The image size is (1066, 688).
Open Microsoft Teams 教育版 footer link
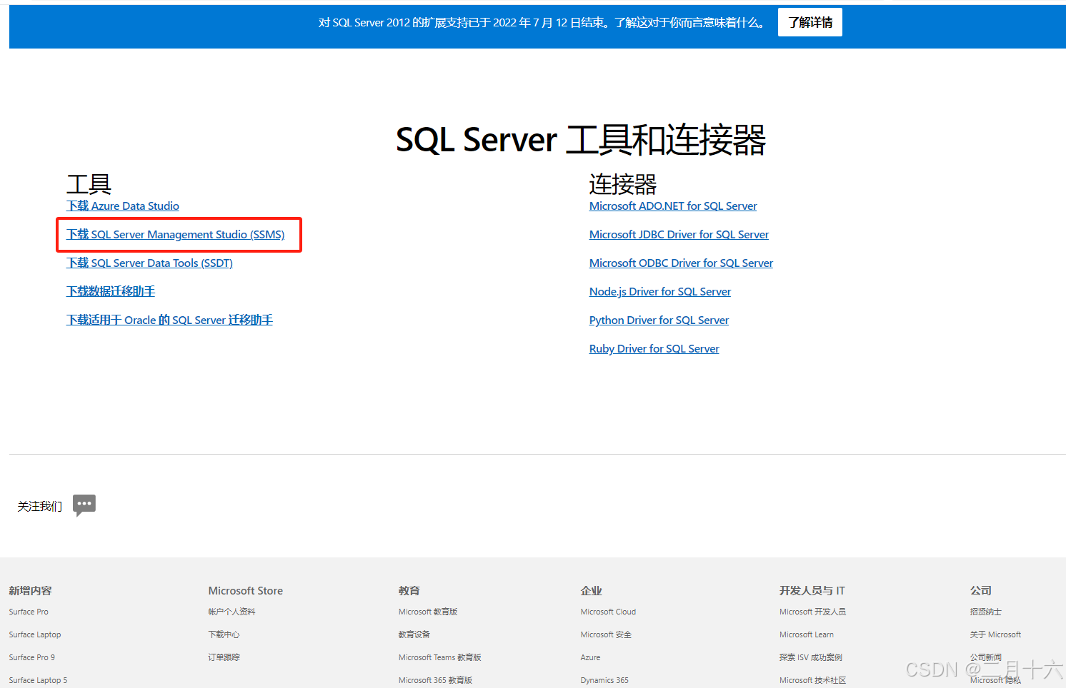click(440, 657)
